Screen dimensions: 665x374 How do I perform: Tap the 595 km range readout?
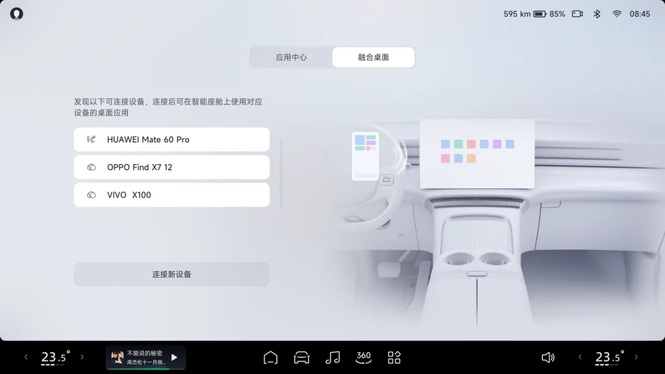click(517, 14)
